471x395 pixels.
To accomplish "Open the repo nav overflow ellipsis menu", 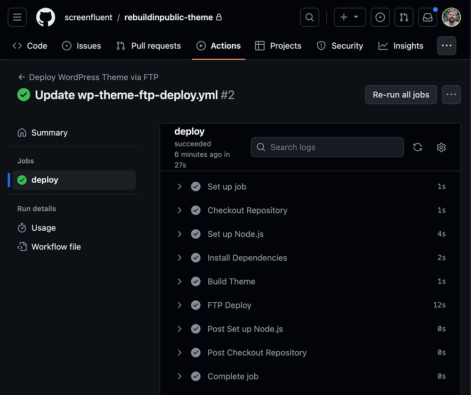I will 447,46.
